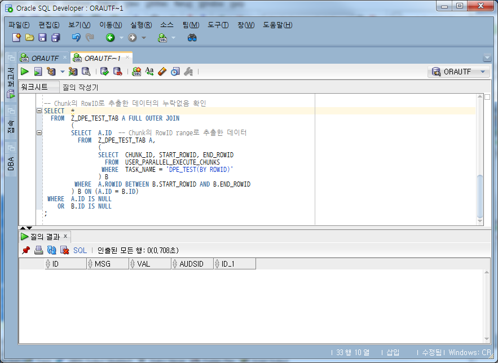Collapse the inner SELECT A.ID code block
The image size is (498, 363).
point(39,132)
